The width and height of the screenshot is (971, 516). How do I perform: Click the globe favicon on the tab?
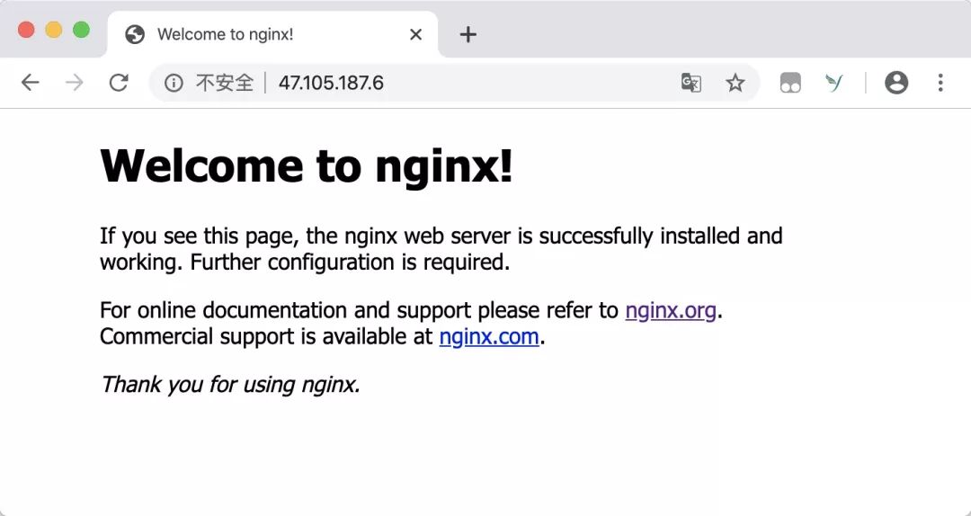click(134, 35)
